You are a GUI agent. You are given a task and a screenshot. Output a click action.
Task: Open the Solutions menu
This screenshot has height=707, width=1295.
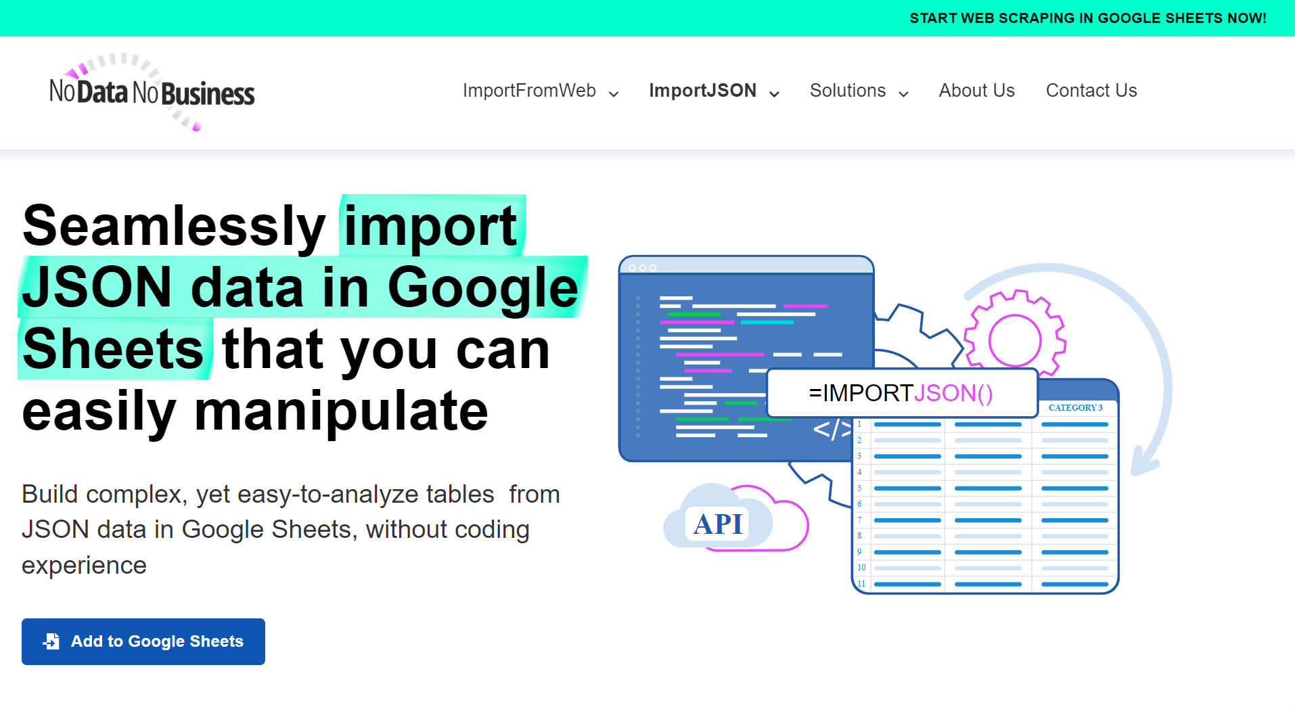pos(847,91)
